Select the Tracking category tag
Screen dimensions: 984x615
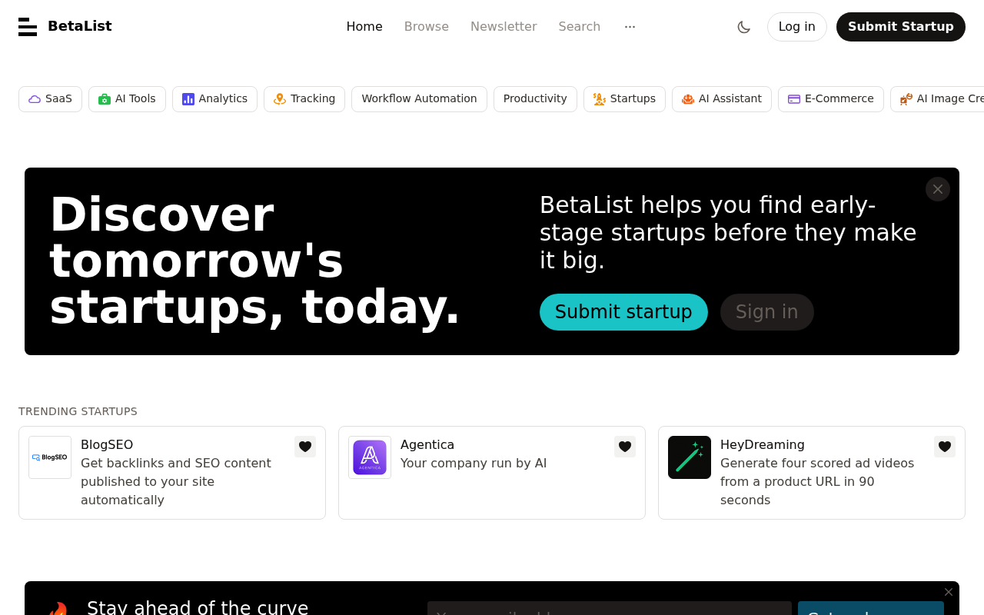pyautogui.click(x=304, y=99)
